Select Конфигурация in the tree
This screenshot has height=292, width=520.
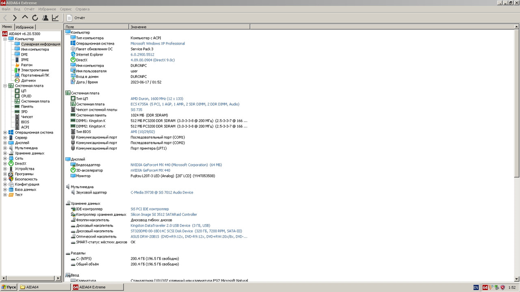[27, 185]
